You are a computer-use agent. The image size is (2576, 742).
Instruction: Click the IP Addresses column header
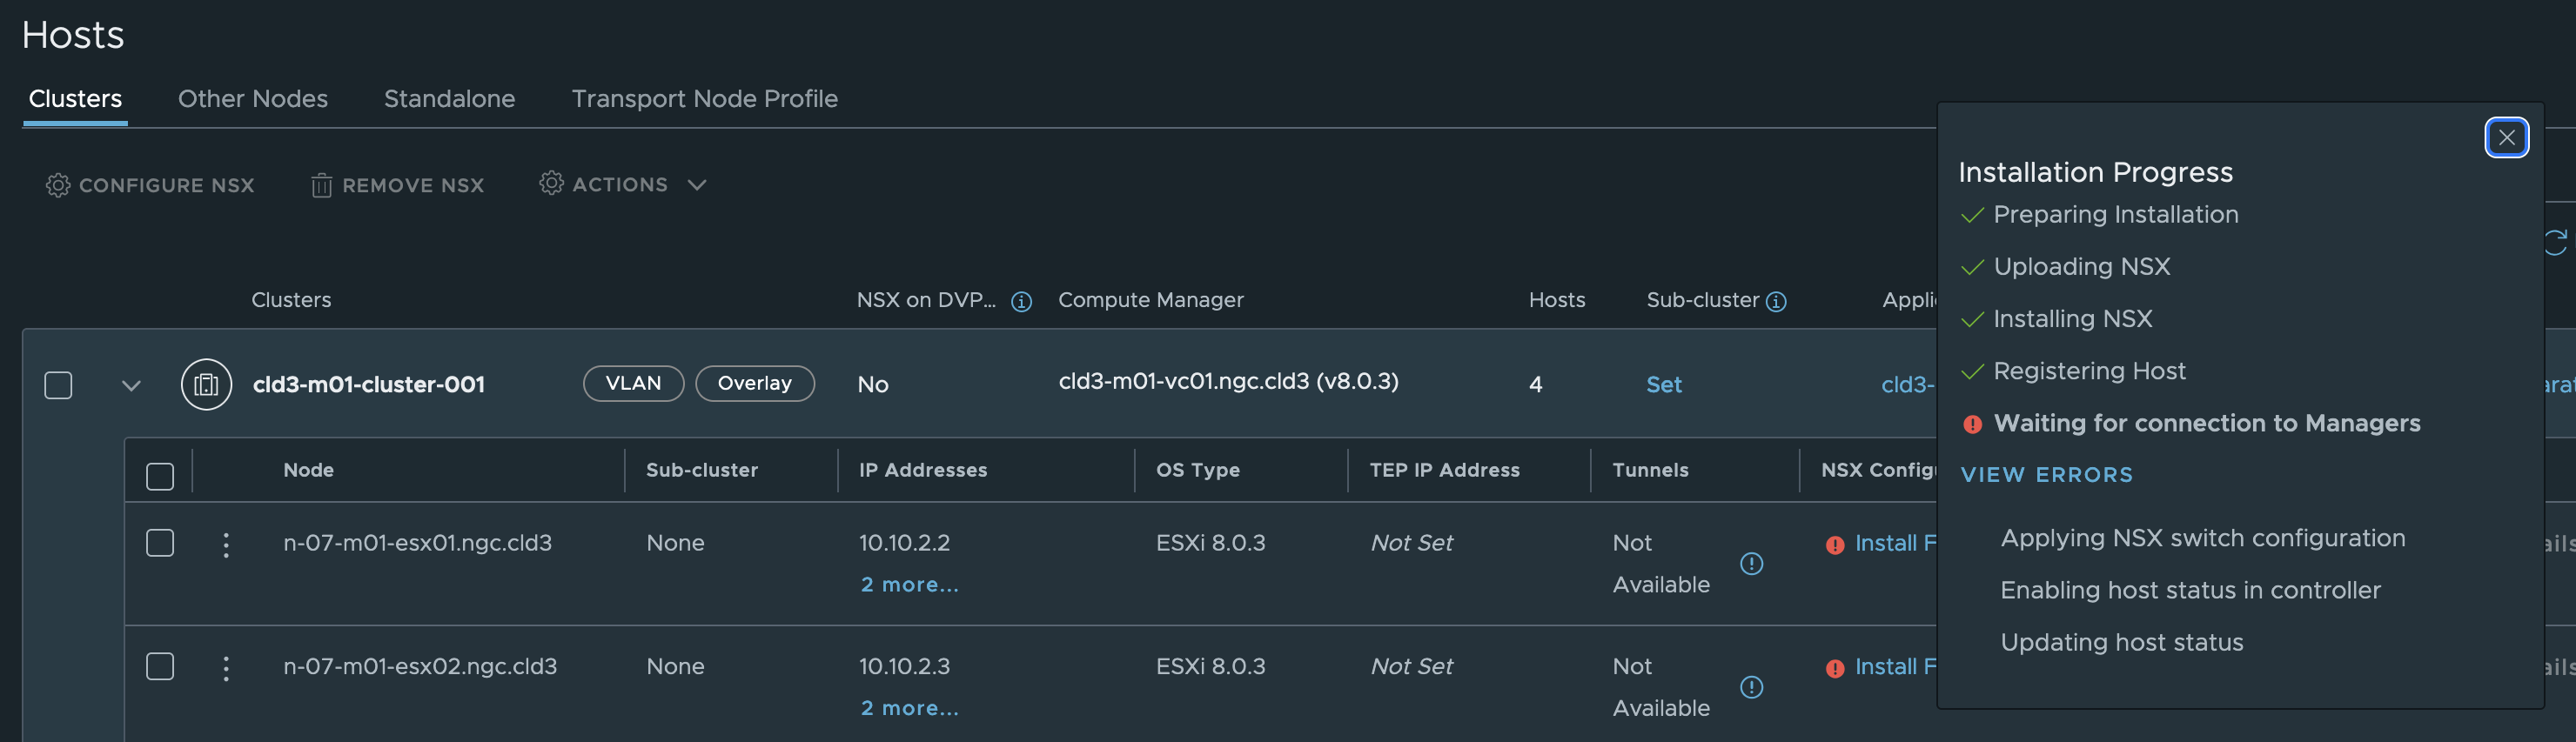(x=922, y=470)
